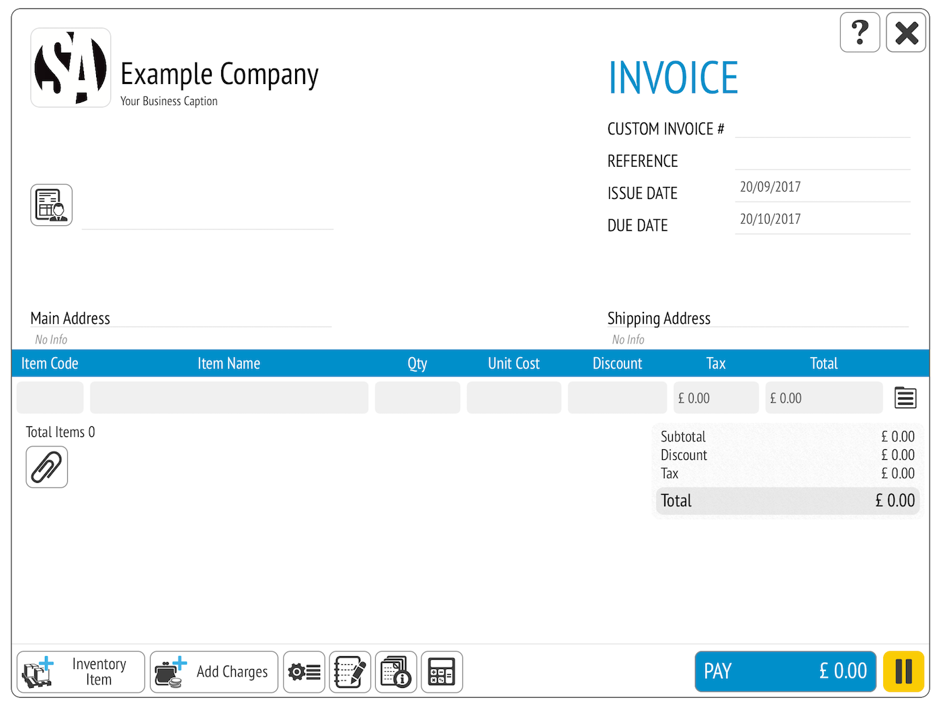Open the document info icon
Viewport: 941px width, 706px height.
[x=396, y=672]
